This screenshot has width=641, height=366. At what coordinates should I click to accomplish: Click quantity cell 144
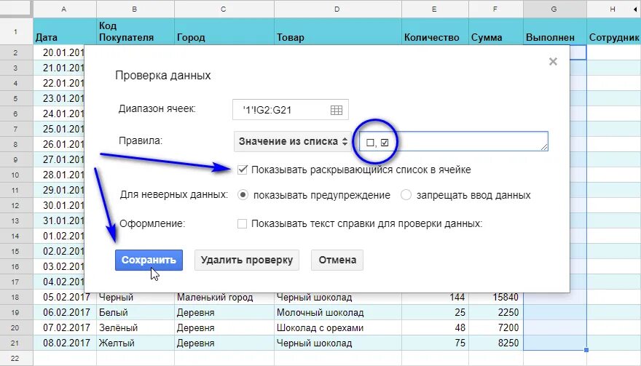pos(435,297)
